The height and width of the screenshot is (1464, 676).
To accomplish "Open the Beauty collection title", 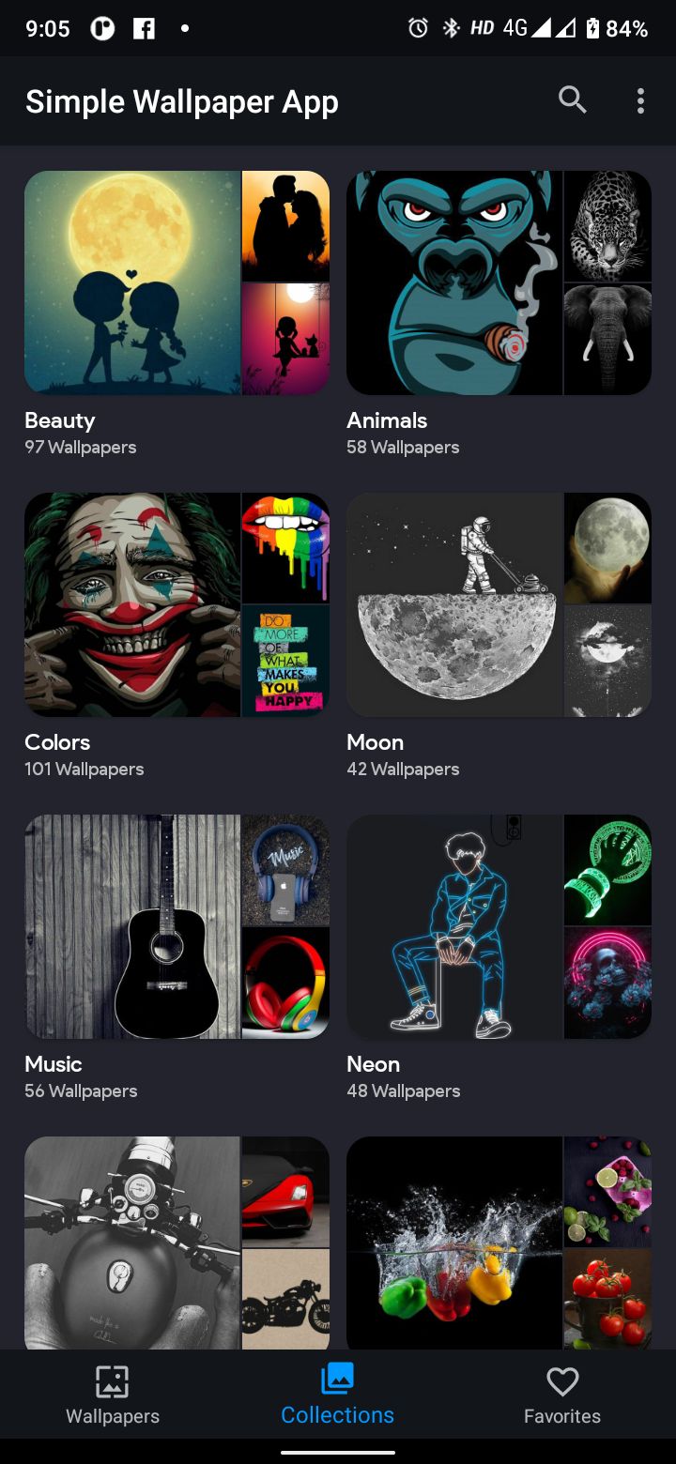I will tap(60, 420).
